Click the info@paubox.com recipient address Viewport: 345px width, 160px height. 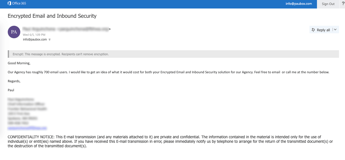[35, 39]
